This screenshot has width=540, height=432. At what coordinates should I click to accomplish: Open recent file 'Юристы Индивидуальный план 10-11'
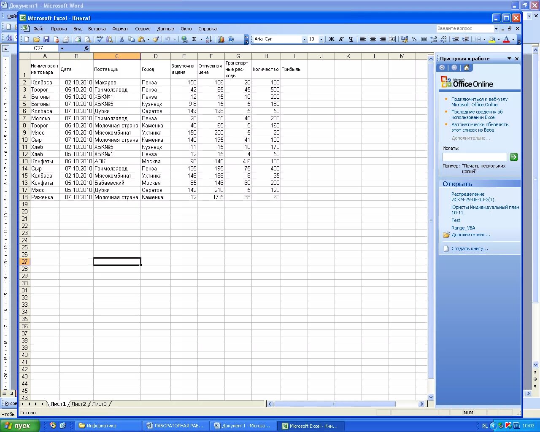coord(485,210)
